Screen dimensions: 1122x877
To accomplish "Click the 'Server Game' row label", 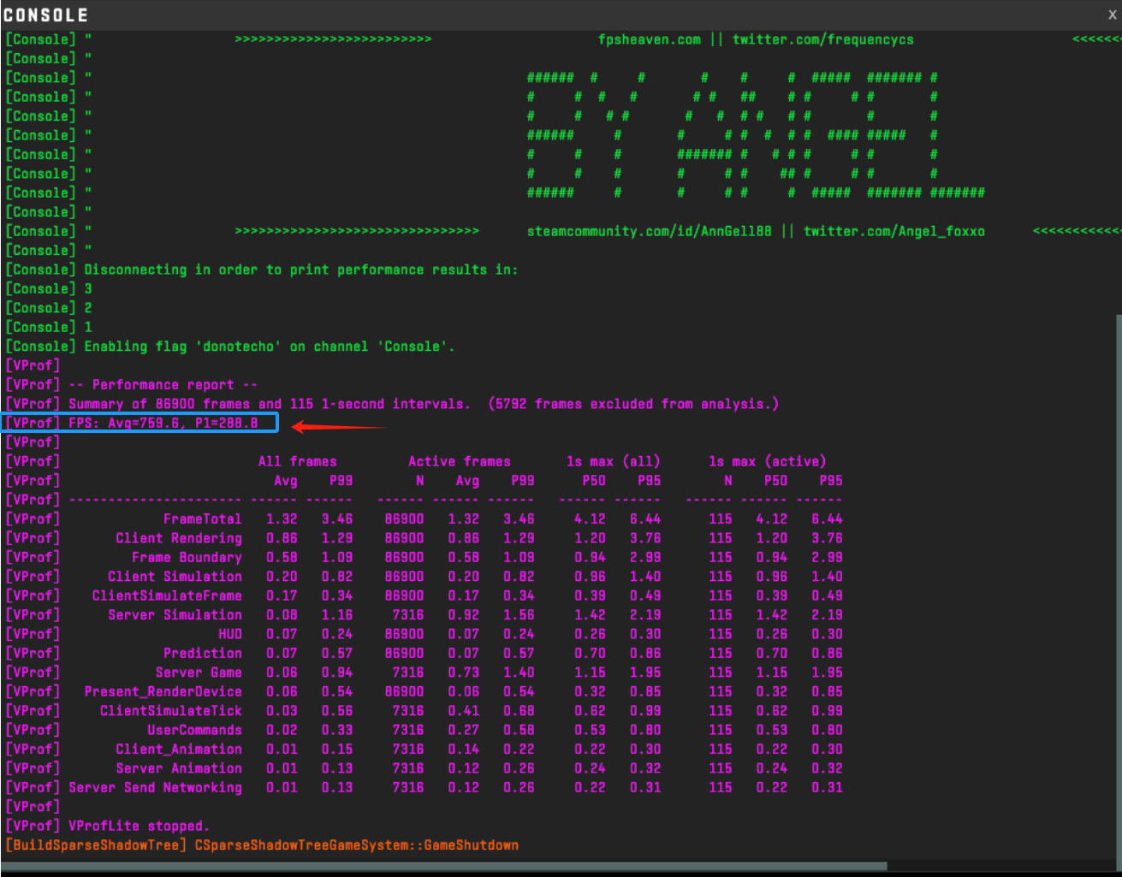I will (x=199, y=673).
